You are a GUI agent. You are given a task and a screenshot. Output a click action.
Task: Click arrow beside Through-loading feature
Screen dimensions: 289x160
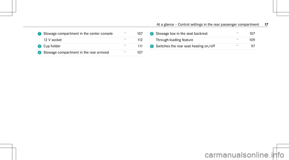237,39
